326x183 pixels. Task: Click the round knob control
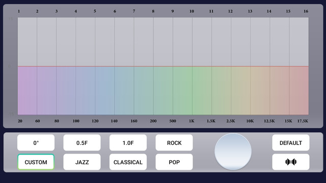233,151
